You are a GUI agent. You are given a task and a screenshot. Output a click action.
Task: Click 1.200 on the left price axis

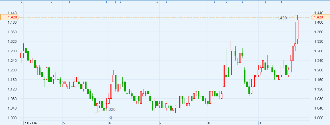(12, 70)
